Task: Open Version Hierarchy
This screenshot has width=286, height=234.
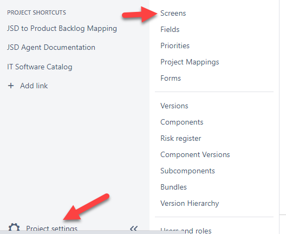Action: [x=190, y=203]
